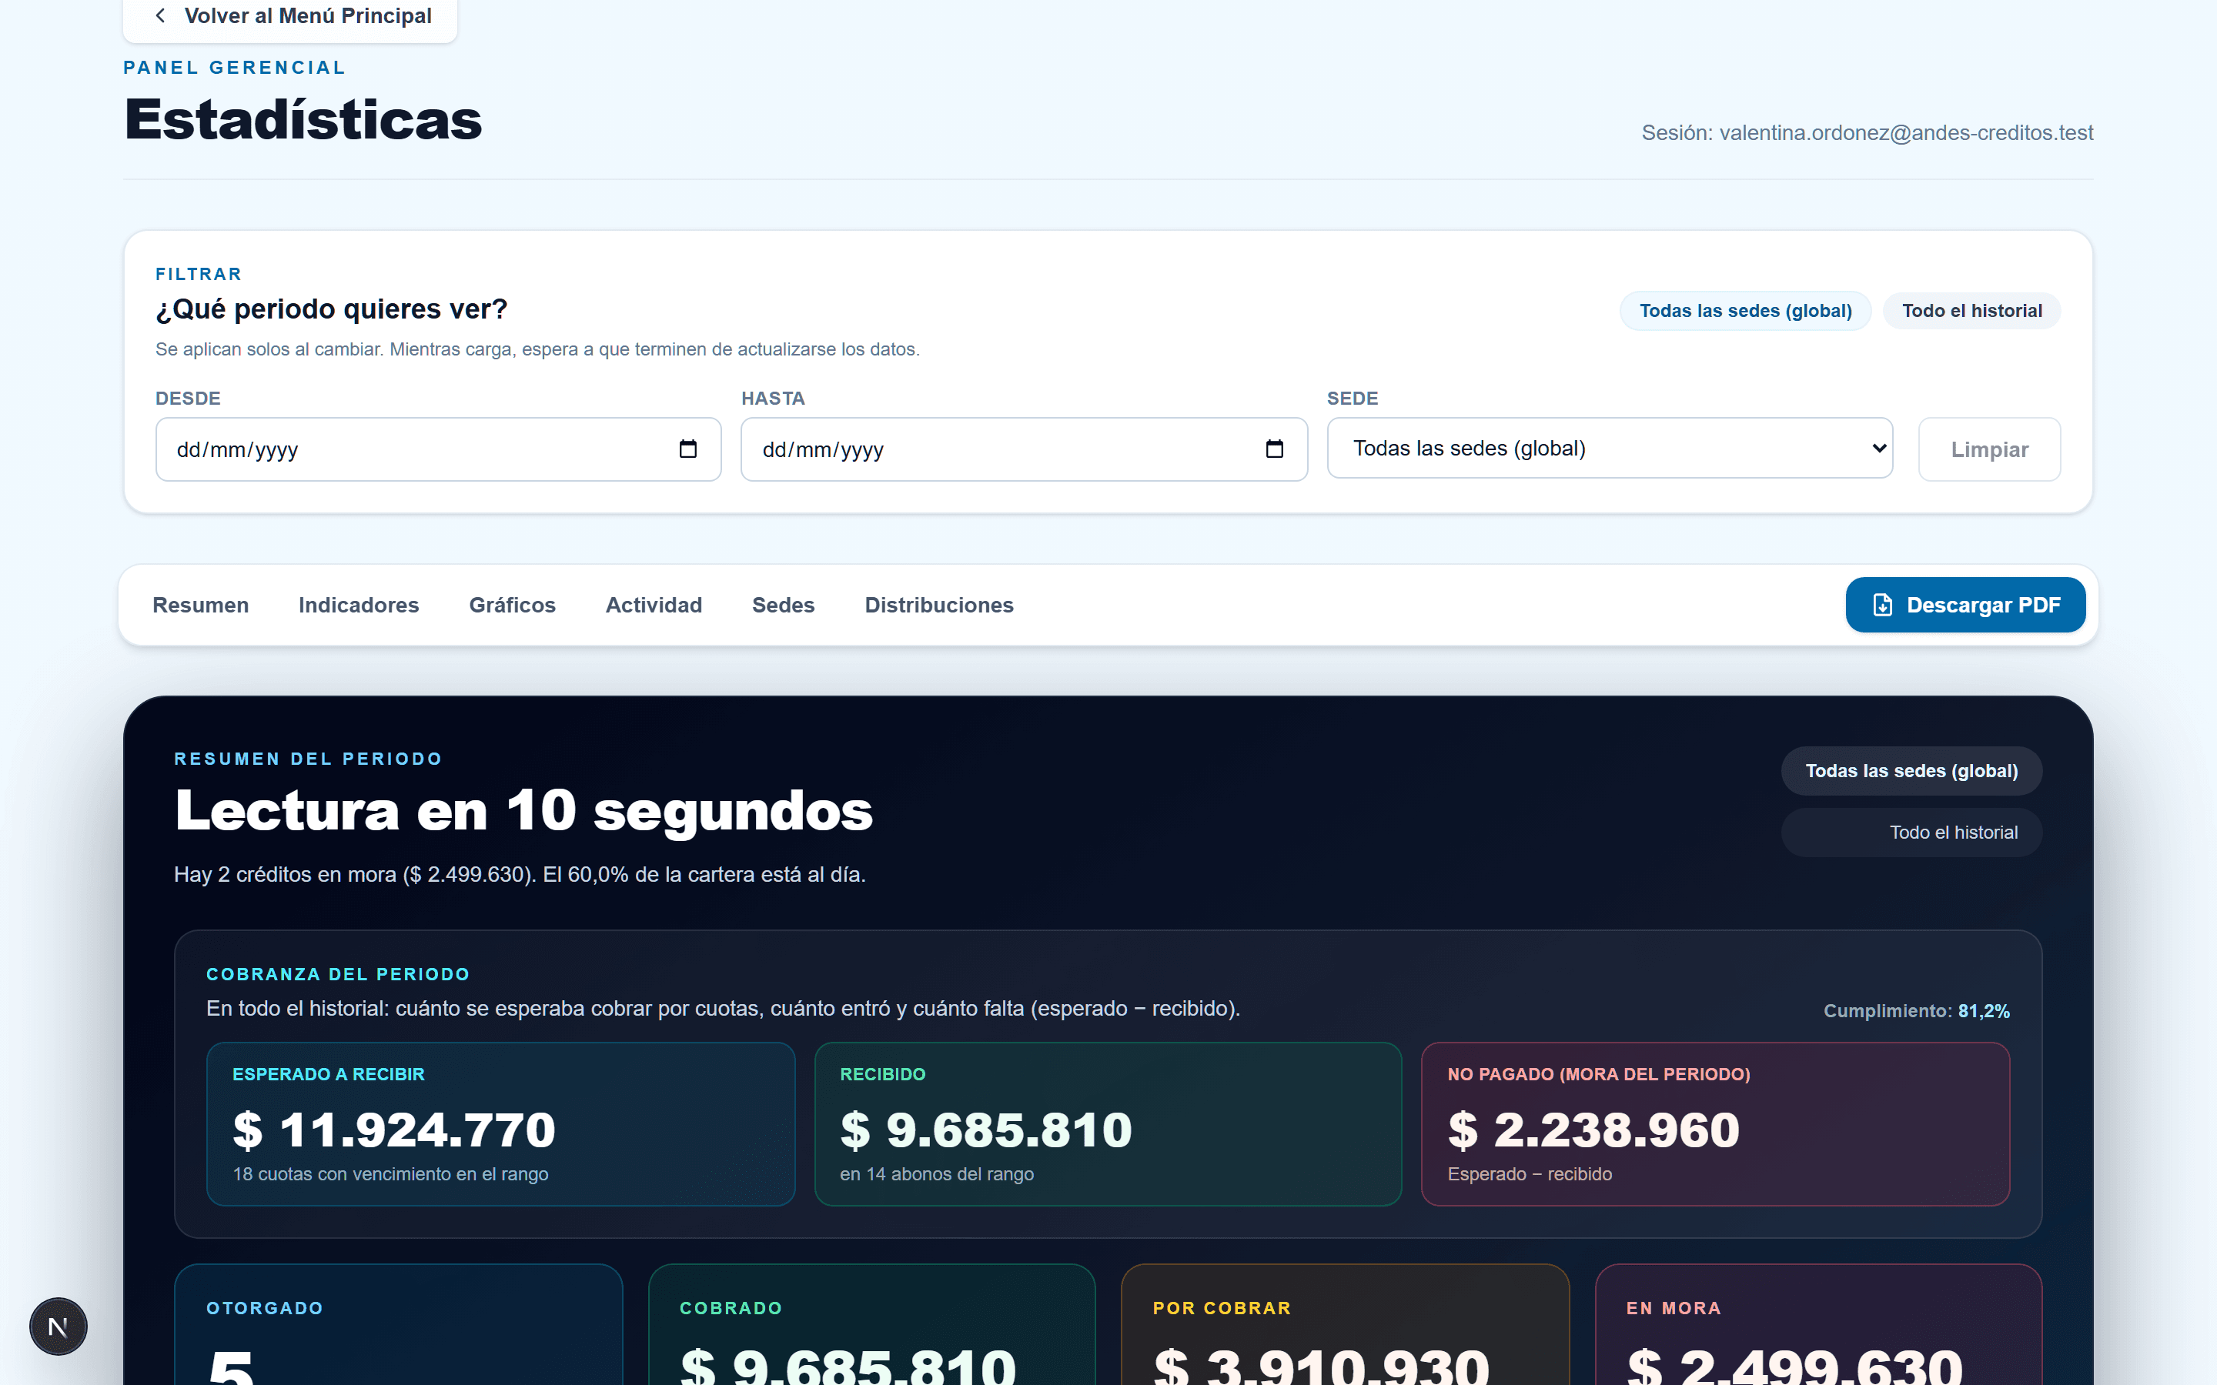The width and height of the screenshot is (2217, 1385).
Task: Click the filter chip Todas las sedes (global)
Action: click(x=1745, y=311)
